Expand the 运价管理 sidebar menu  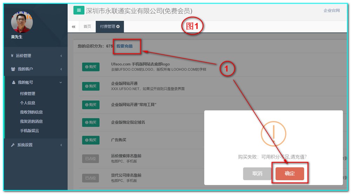pyautogui.click(x=35, y=56)
